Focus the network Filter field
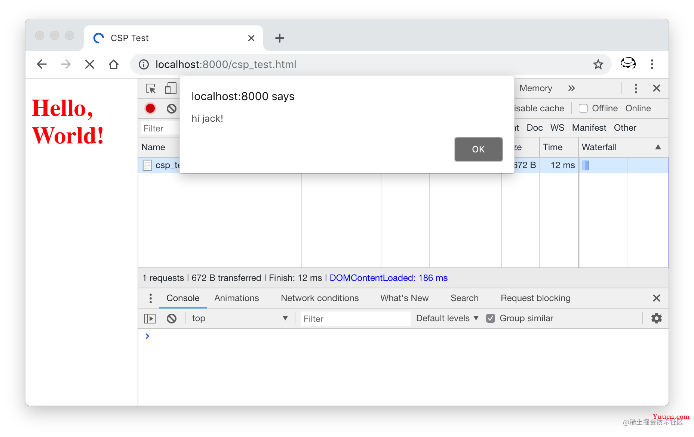The image size is (694, 437). [x=161, y=128]
